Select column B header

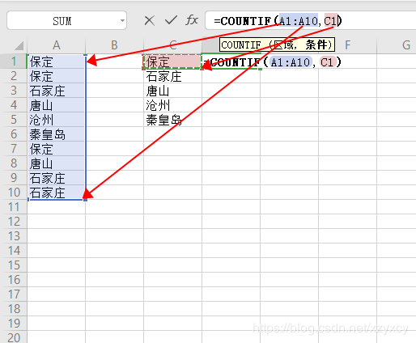114,45
